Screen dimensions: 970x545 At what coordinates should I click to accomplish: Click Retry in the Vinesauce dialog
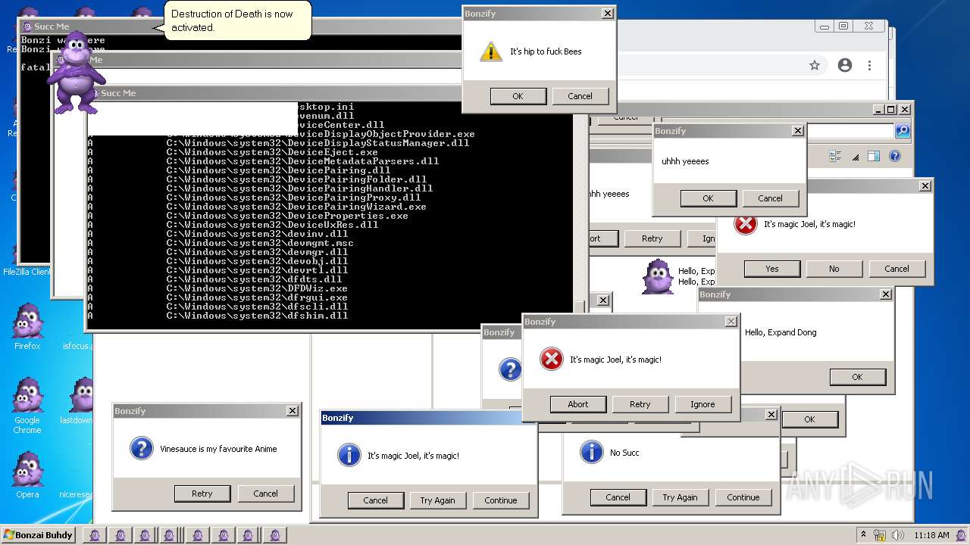[202, 494]
